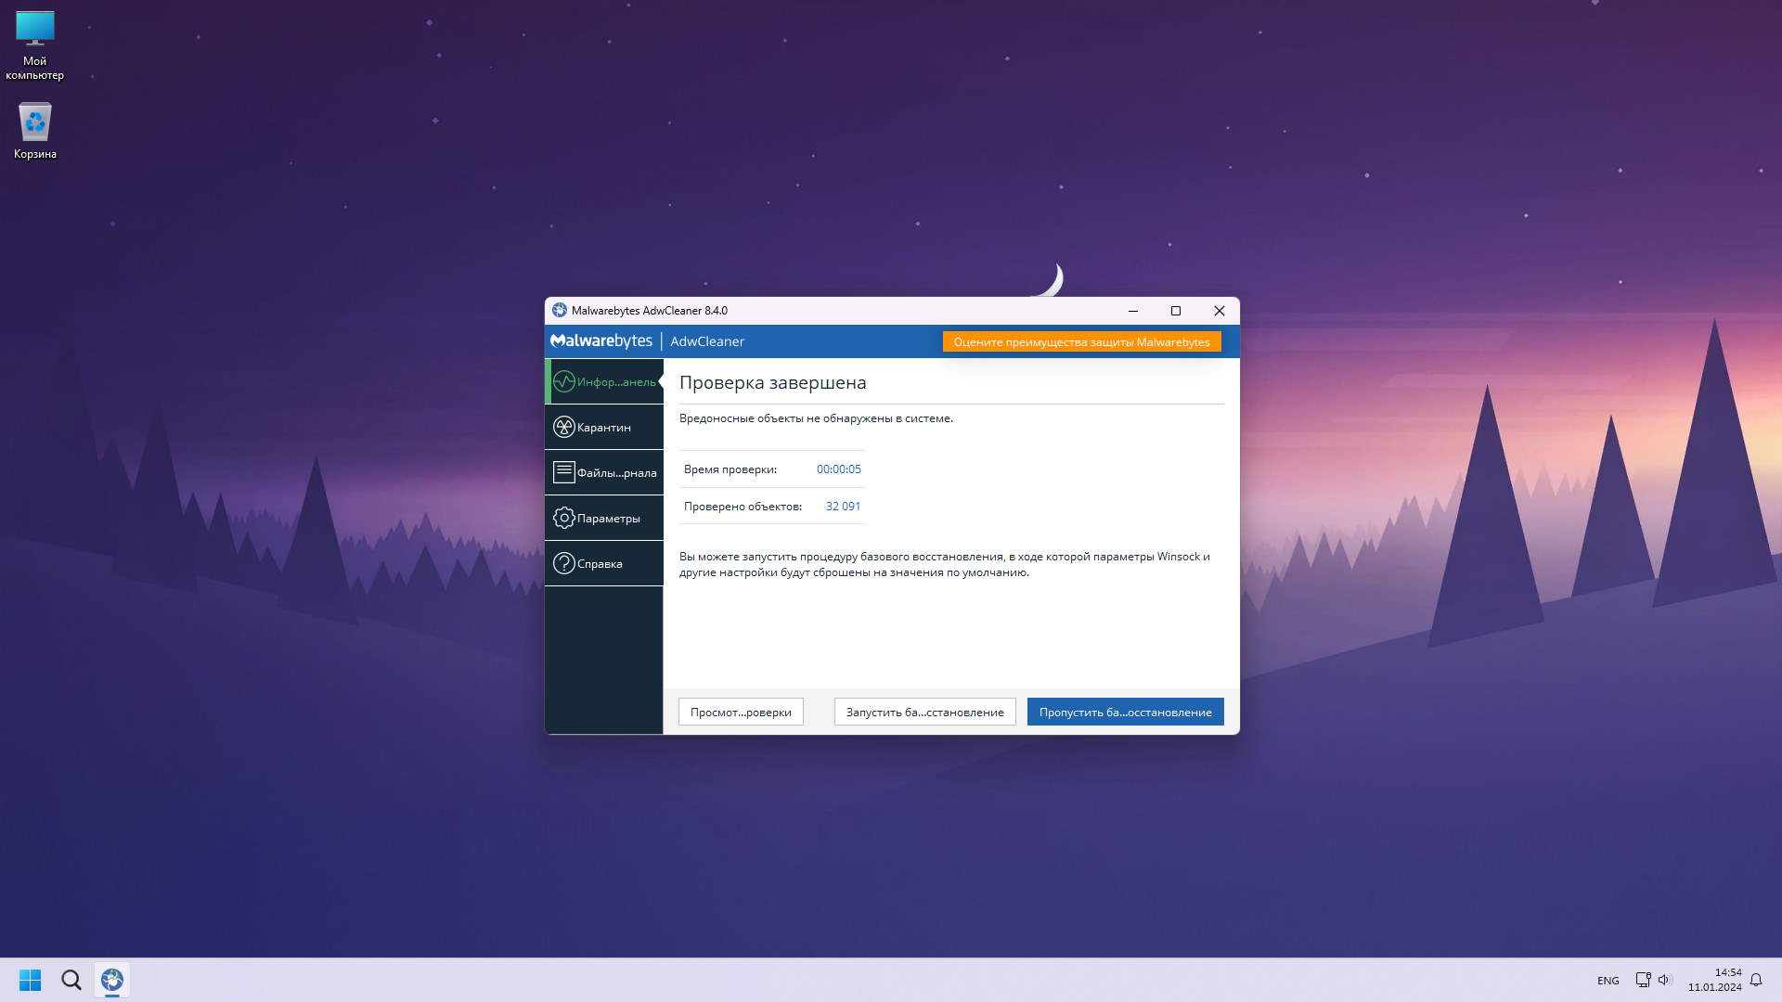Open the Корзина recycle bin icon
Screen dimensions: 1782x1002
click(35, 123)
